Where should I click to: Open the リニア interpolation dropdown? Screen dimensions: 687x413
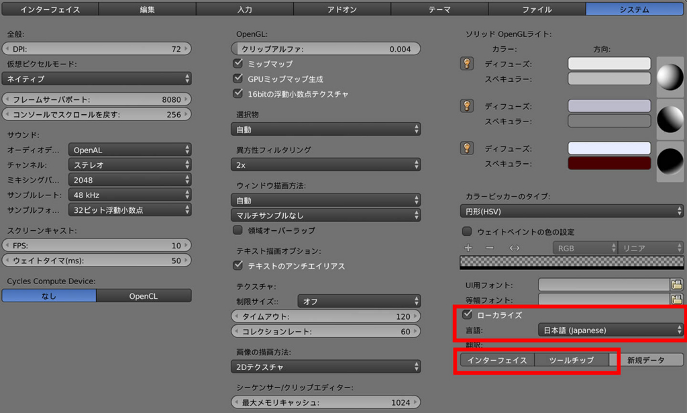pyautogui.click(x=651, y=248)
